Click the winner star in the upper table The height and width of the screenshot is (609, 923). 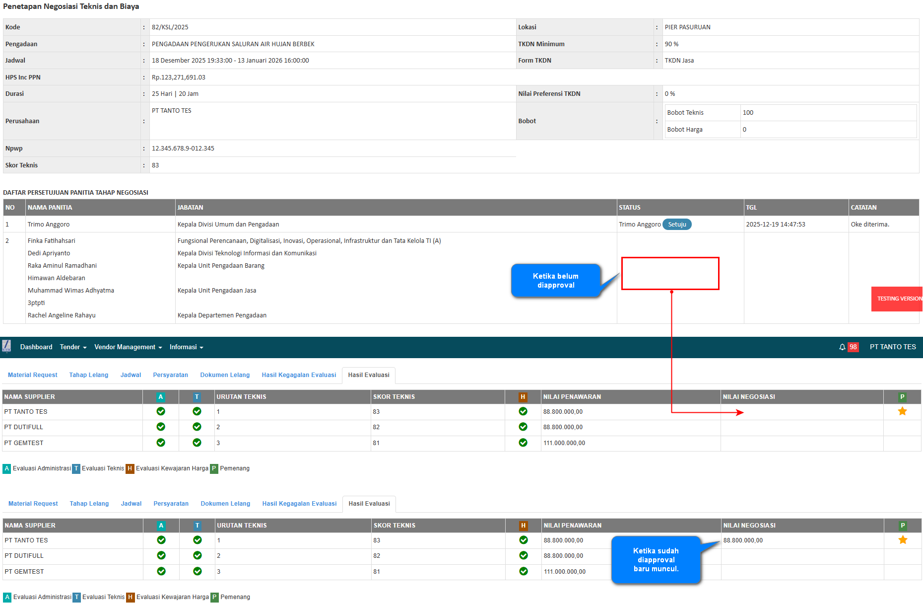902,411
